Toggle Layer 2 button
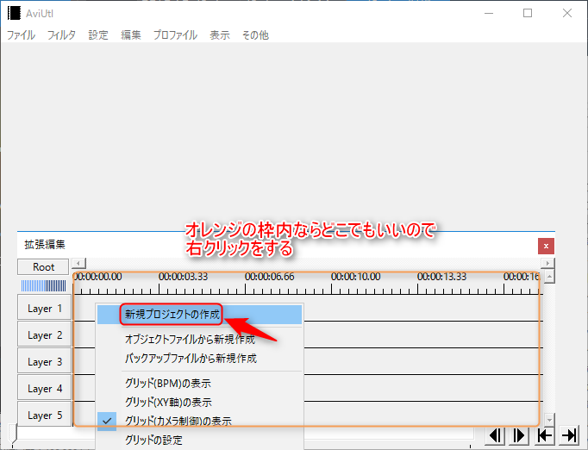 (44, 334)
